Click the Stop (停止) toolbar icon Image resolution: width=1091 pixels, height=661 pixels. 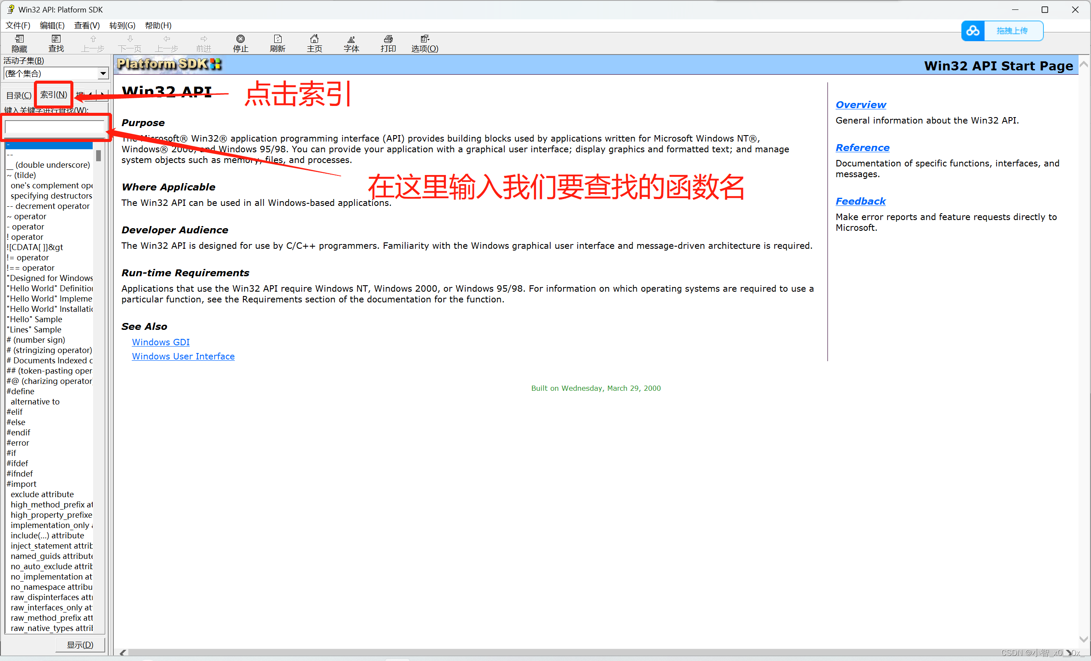coord(240,43)
